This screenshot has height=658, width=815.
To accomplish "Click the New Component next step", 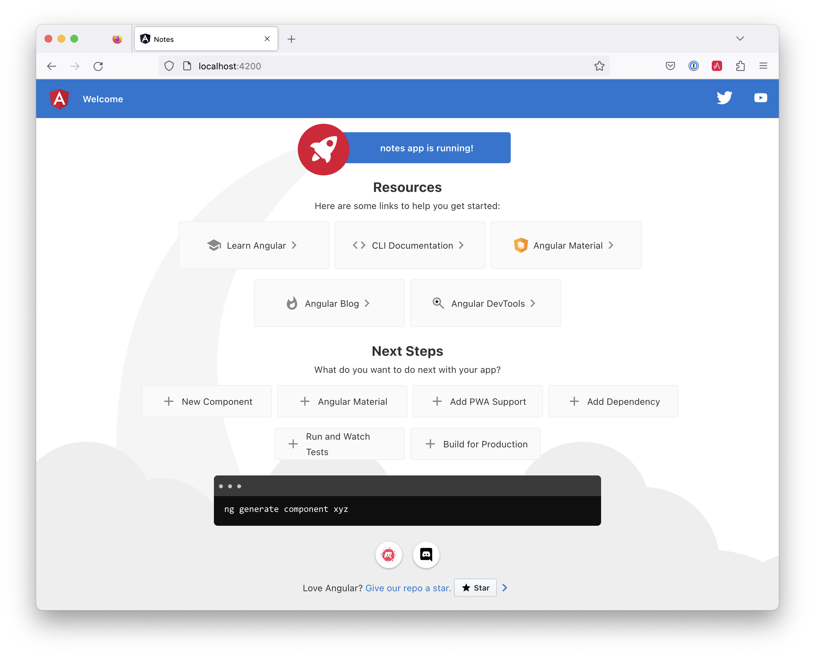I will click(206, 401).
